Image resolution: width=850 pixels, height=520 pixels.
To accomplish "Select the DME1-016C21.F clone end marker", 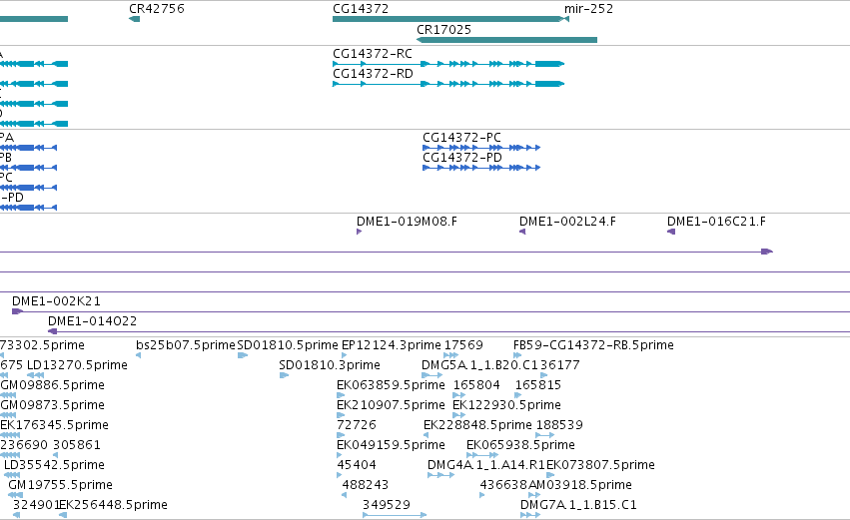I will (x=671, y=232).
